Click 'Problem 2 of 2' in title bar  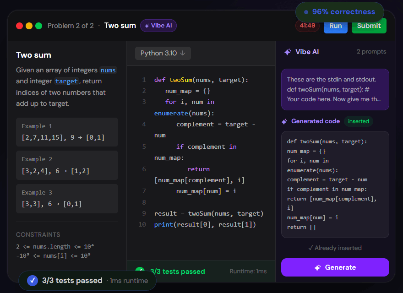[71, 26]
